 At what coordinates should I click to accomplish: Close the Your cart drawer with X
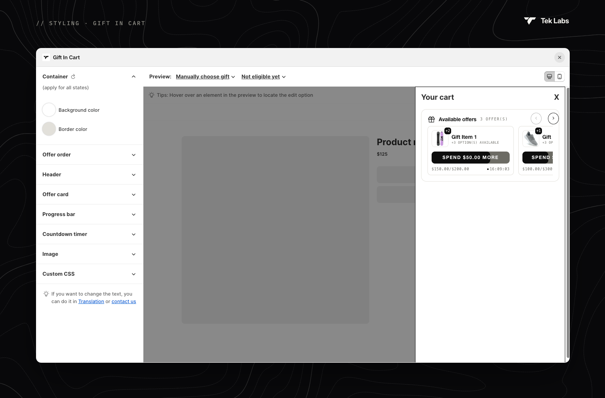(x=557, y=97)
